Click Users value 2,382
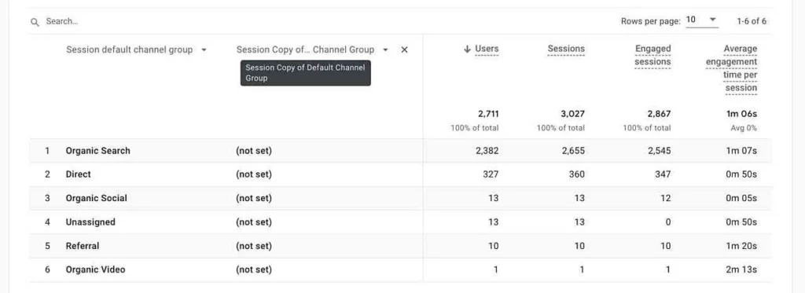 click(x=487, y=151)
